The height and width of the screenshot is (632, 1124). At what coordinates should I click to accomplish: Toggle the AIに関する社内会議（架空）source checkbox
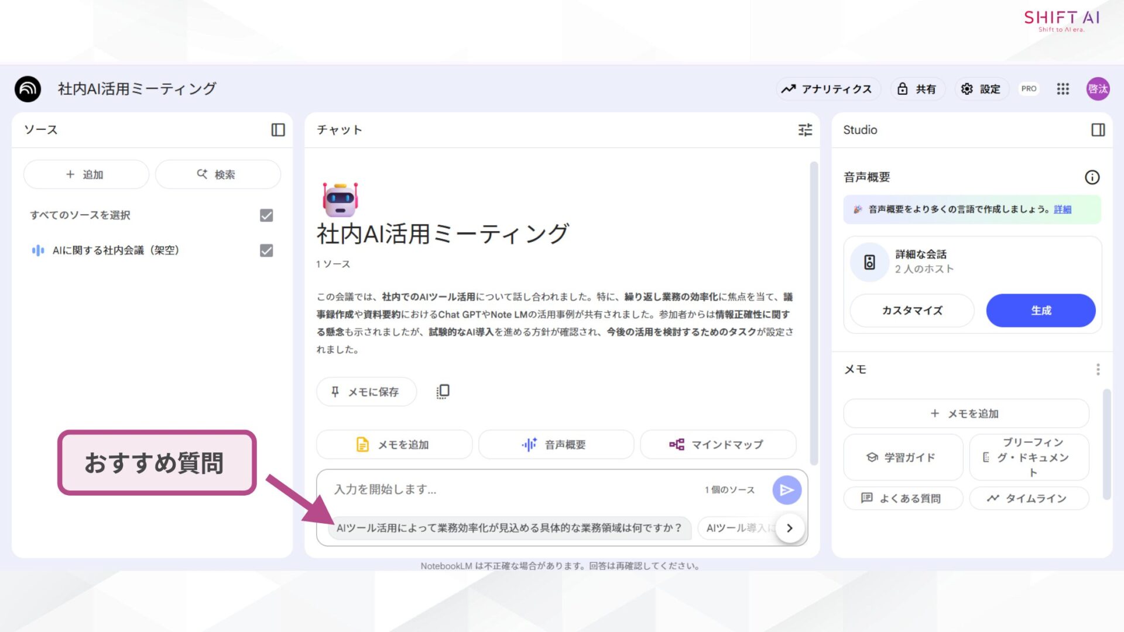point(266,251)
